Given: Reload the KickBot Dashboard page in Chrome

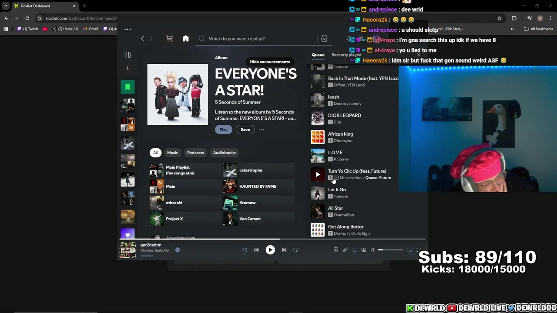Looking at the screenshot, I should click(27, 18).
